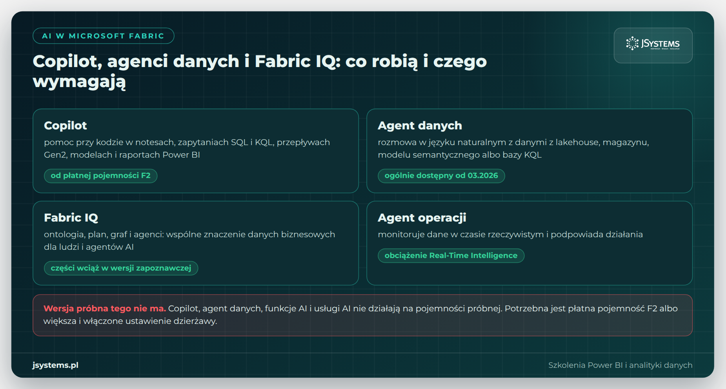Click the 'od płatnej pojemności F2' tag

point(101,176)
